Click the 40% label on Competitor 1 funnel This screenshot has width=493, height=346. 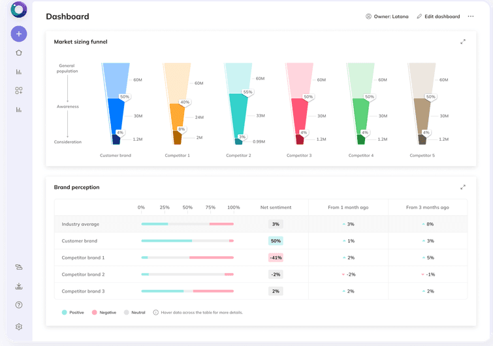click(185, 102)
